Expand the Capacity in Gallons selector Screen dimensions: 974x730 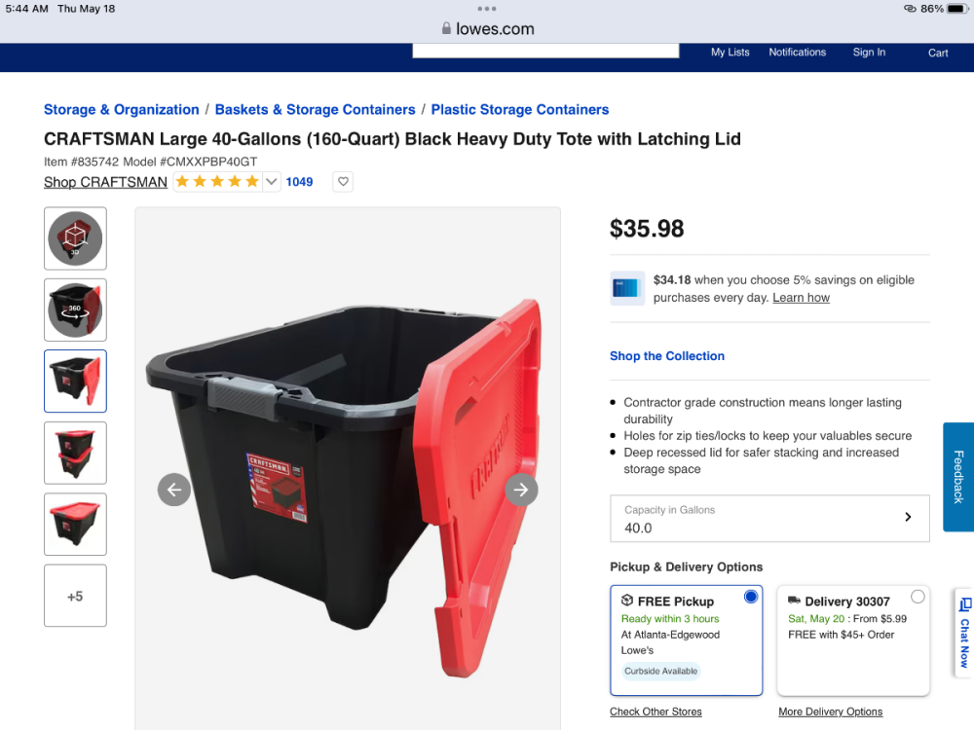point(769,519)
